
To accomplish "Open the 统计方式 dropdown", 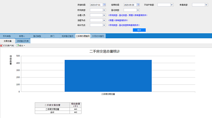I will click(104, 25).
